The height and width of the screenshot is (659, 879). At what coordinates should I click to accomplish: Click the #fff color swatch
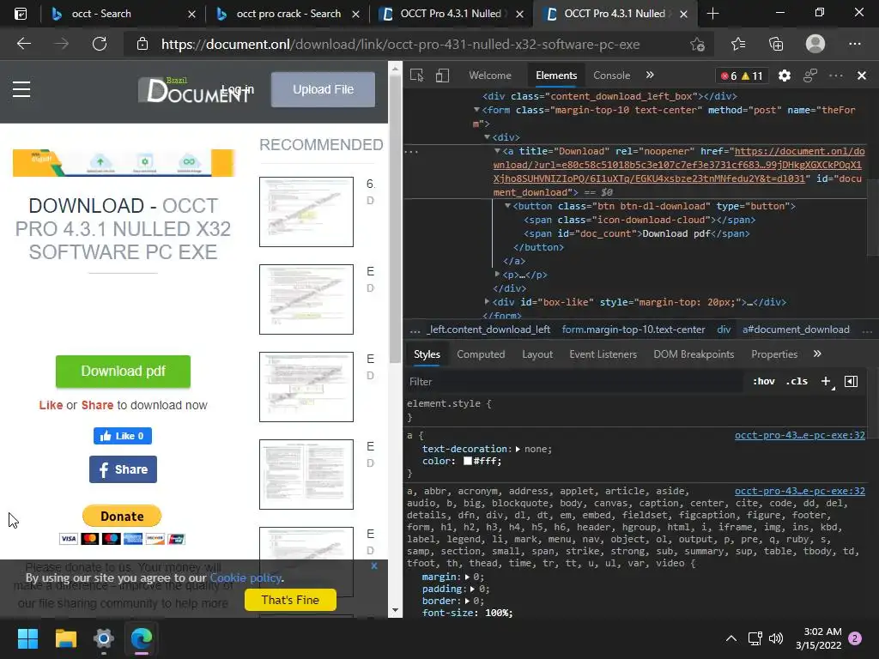pyautogui.click(x=468, y=461)
